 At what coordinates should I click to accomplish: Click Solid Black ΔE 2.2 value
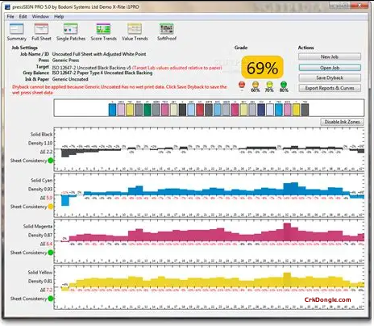[46, 152]
